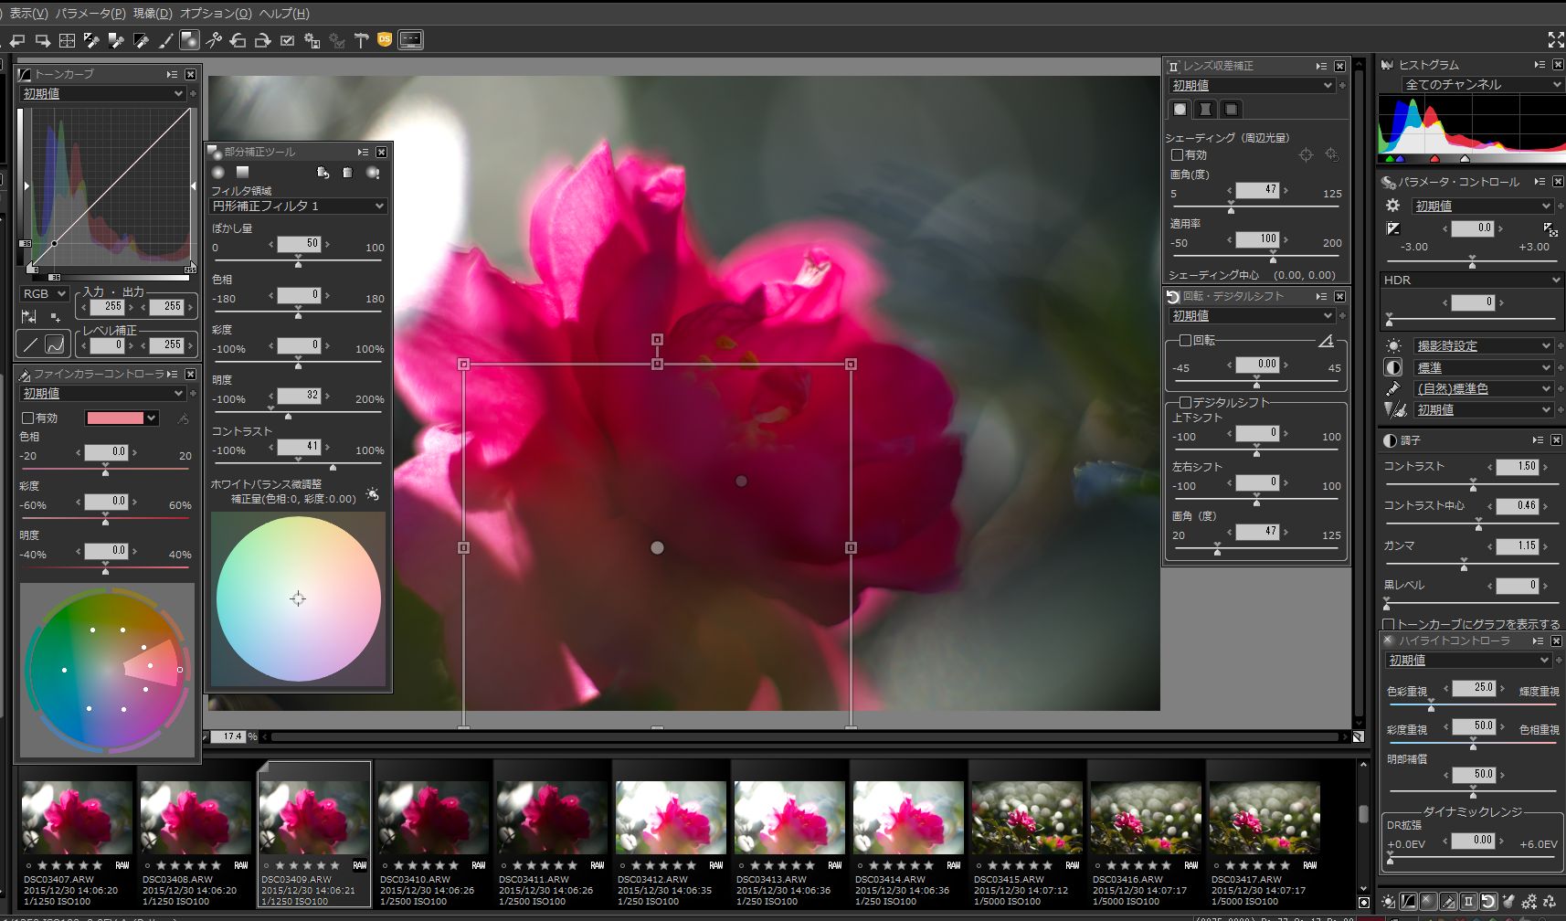Image resolution: width=1566 pixels, height=921 pixels.
Task: Click the hammer tool icon in the toolbar
Action: point(362,40)
